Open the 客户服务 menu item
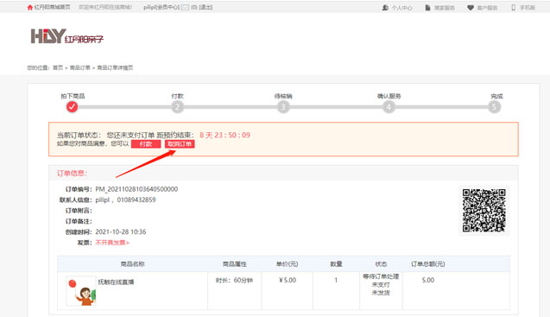Screen dimensions: 550x317 (487, 8)
